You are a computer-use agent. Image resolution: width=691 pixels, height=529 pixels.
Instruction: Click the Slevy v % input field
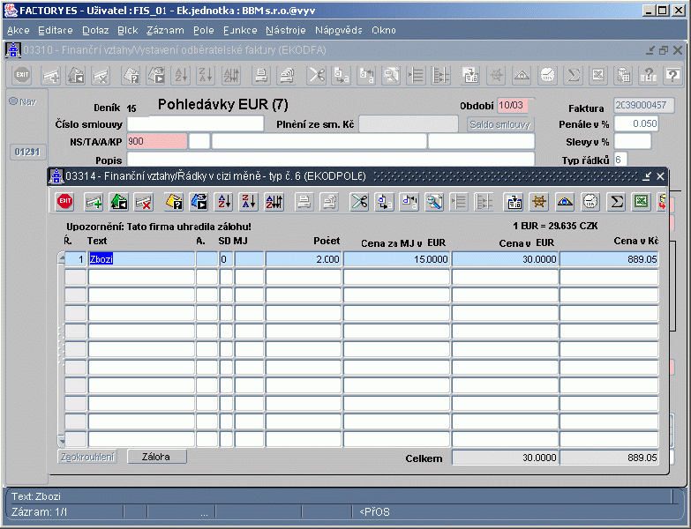coord(632,142)
